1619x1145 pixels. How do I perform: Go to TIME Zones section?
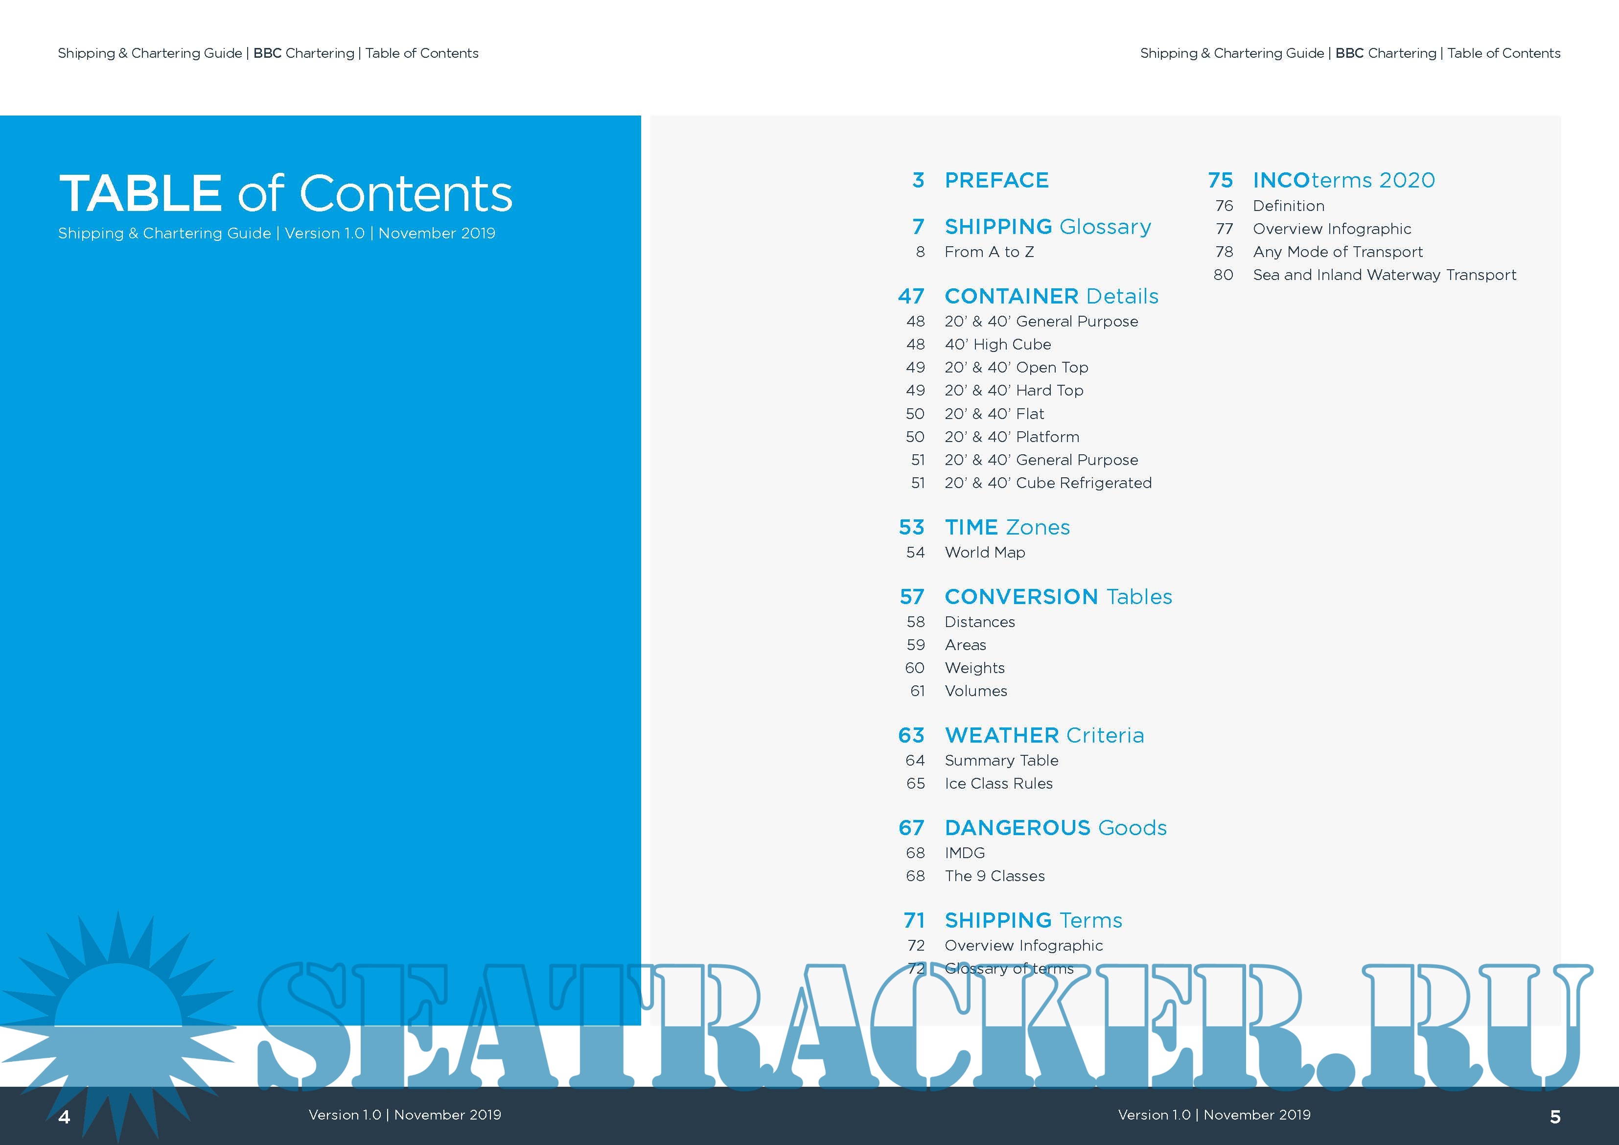tap(1006, 528)
